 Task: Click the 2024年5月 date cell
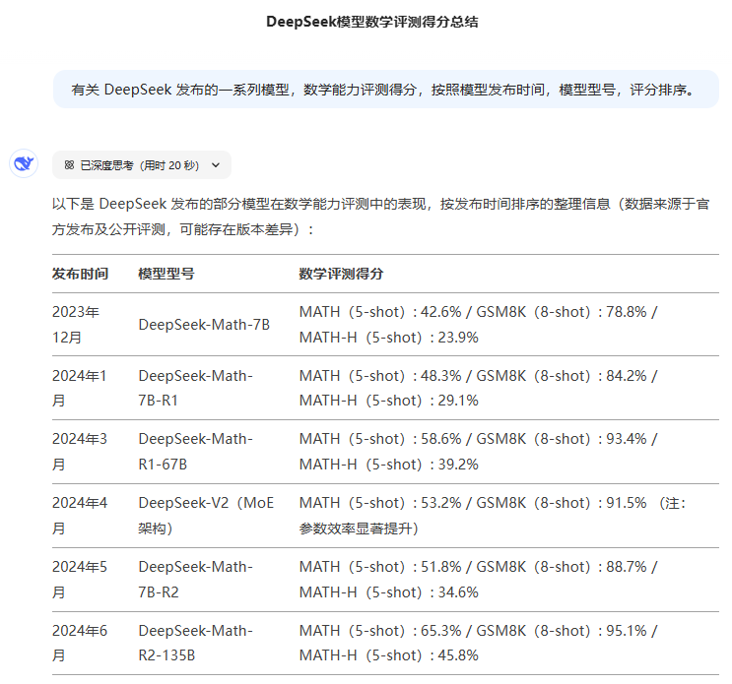coord(80,580)
